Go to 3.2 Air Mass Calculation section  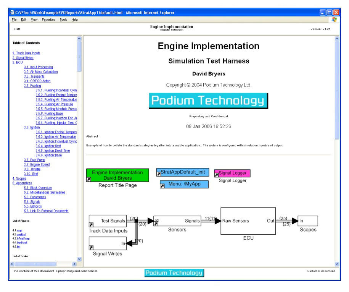pyautogui.click(x=41, y=72)
